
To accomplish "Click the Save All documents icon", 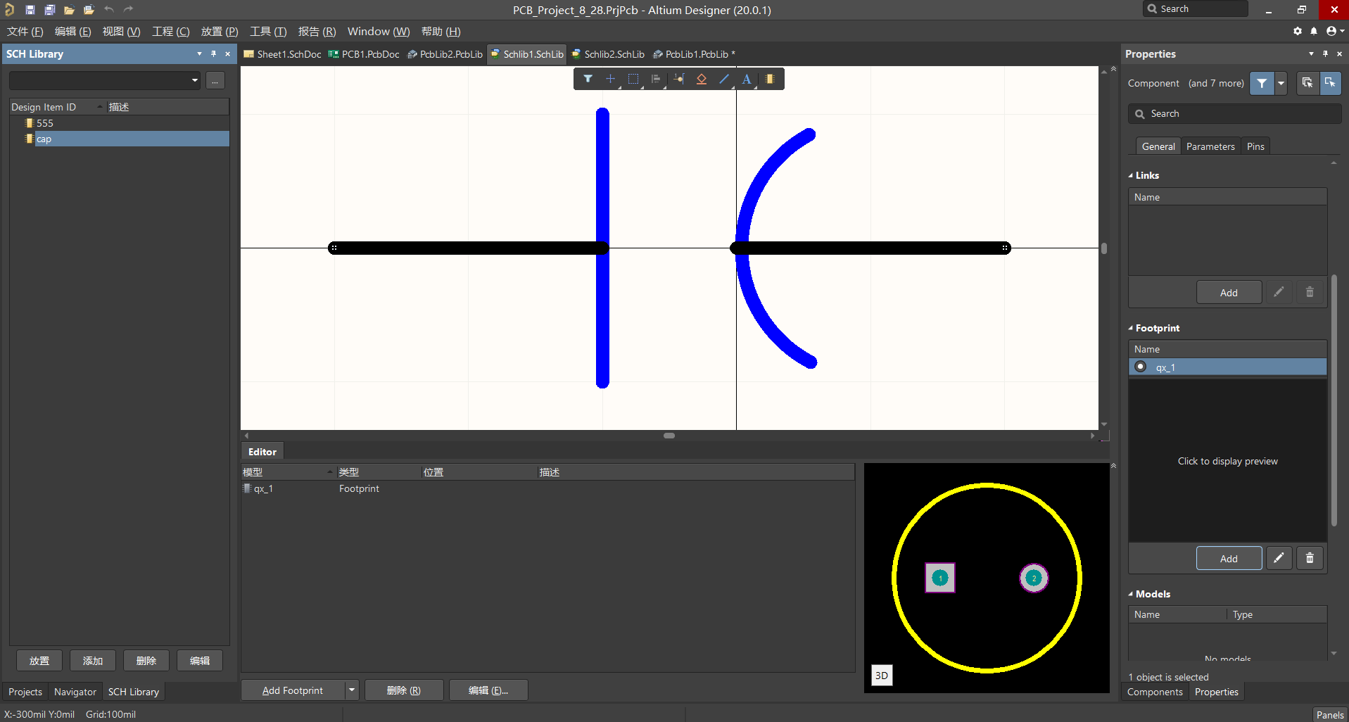I will click(50, 10).
